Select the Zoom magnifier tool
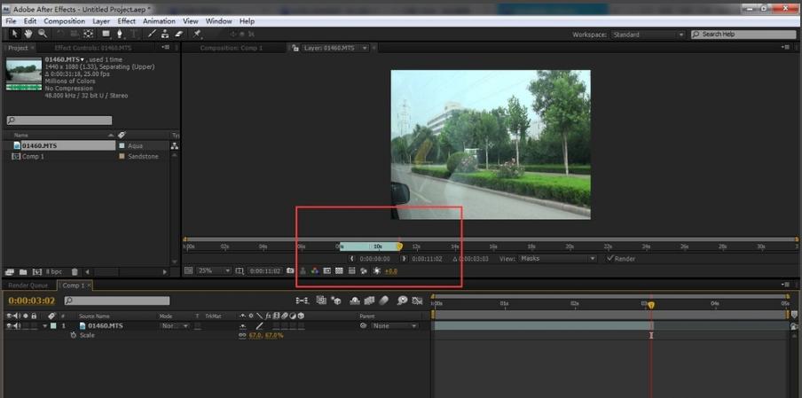Viewport: 802px width, 398px height. [43, 34]
